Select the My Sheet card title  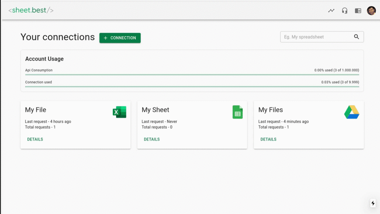pos(156,110)
